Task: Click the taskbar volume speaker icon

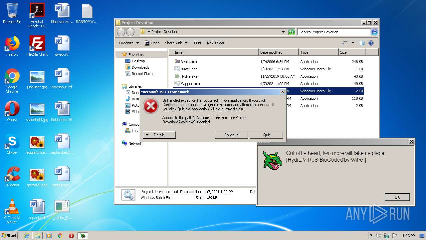Action: 378,236
